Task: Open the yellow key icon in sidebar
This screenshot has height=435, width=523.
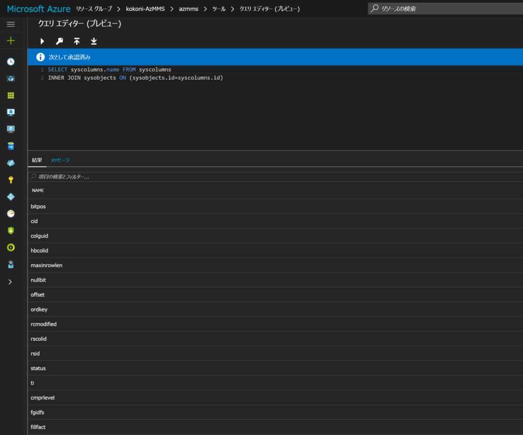Action: point(11,179)
